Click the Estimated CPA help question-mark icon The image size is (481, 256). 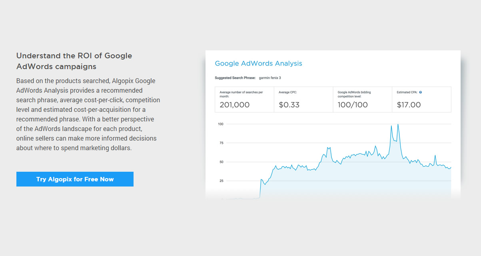click(421, 92)
